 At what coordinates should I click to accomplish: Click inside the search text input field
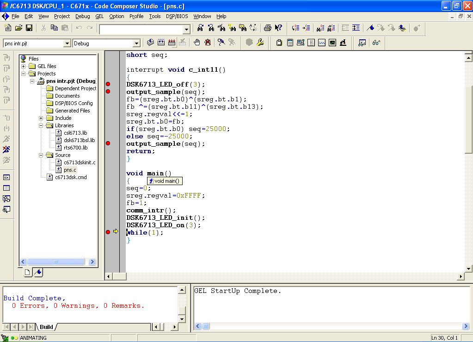point(141,29)
